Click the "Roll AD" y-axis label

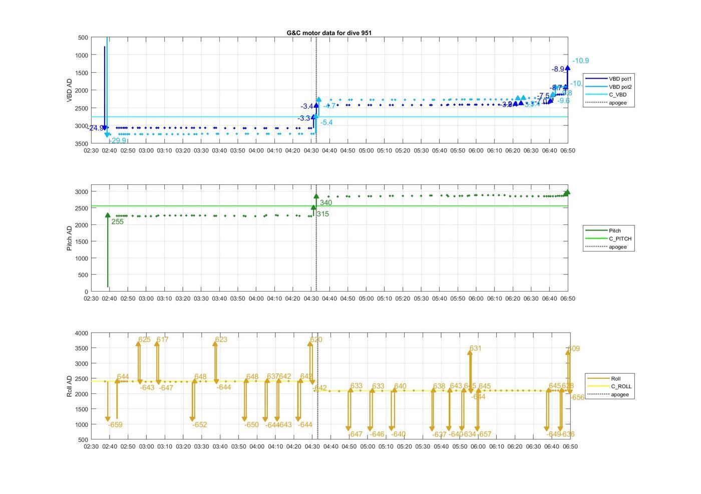69,386
